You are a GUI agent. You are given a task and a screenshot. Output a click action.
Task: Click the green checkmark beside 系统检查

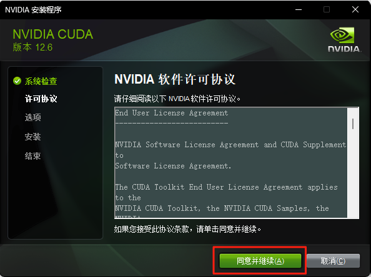[x=17, y=81]
